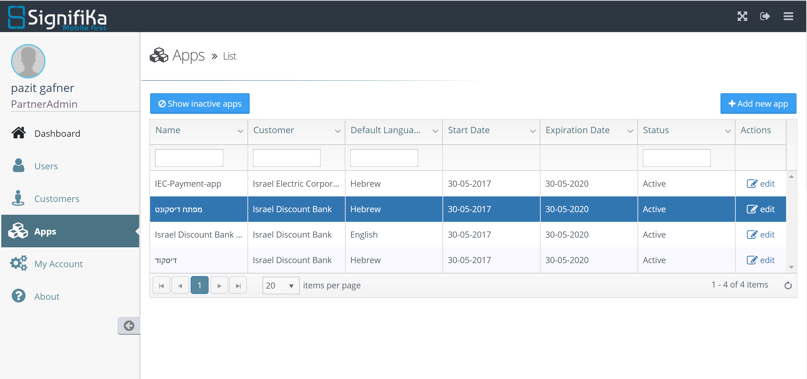Click the About question mark icon
This screenshot has height=379, width=807.
click(18, 295)
